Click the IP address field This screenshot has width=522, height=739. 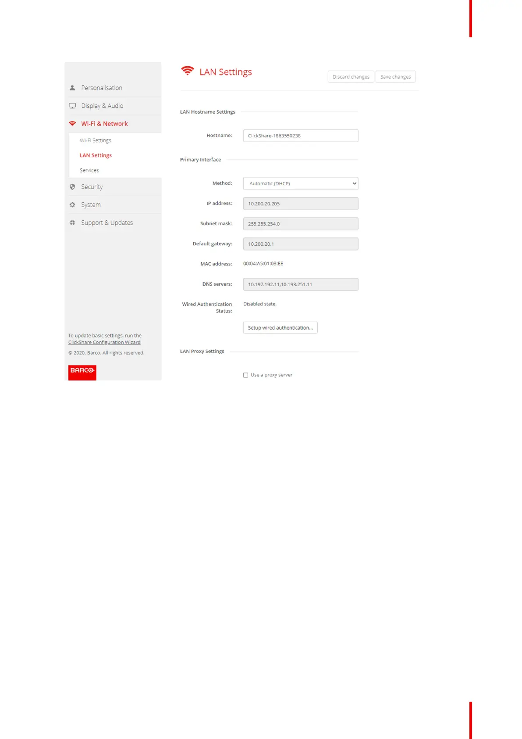(301, 204)
